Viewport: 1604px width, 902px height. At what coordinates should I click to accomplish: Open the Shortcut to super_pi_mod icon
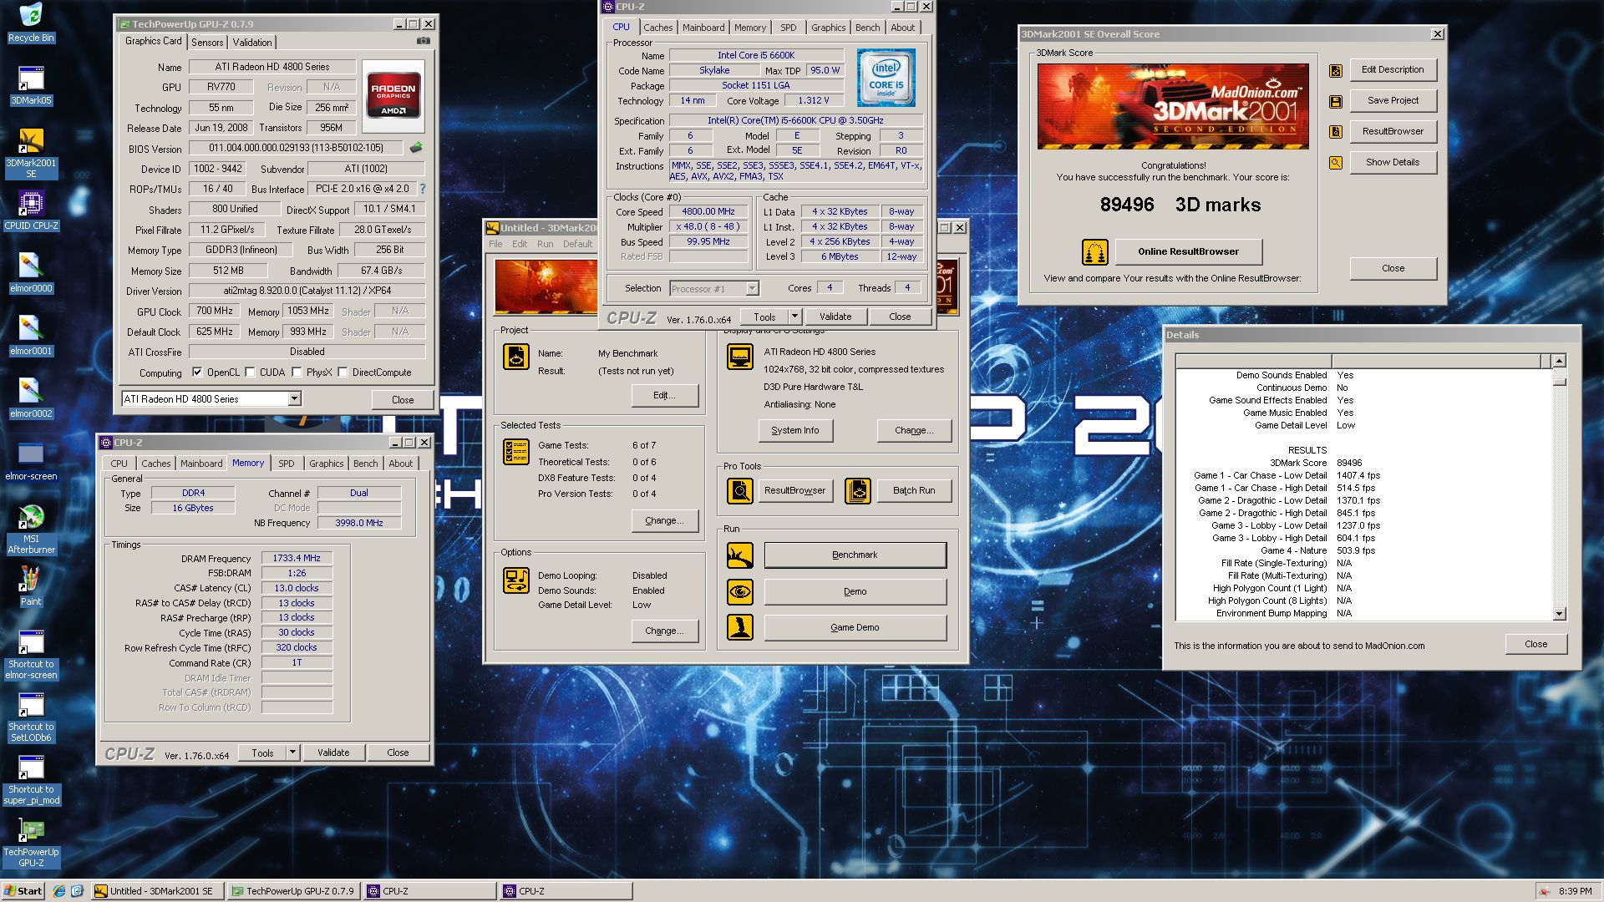pos(31,780)
